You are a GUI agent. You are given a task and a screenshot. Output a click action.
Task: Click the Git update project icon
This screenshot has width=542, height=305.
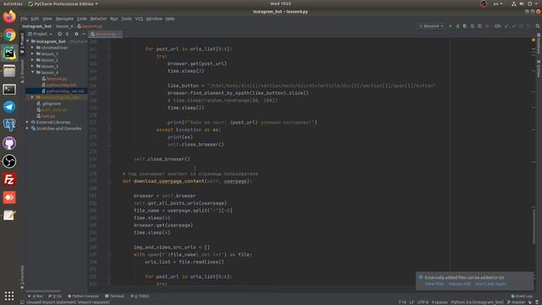[x=506, y=26]
